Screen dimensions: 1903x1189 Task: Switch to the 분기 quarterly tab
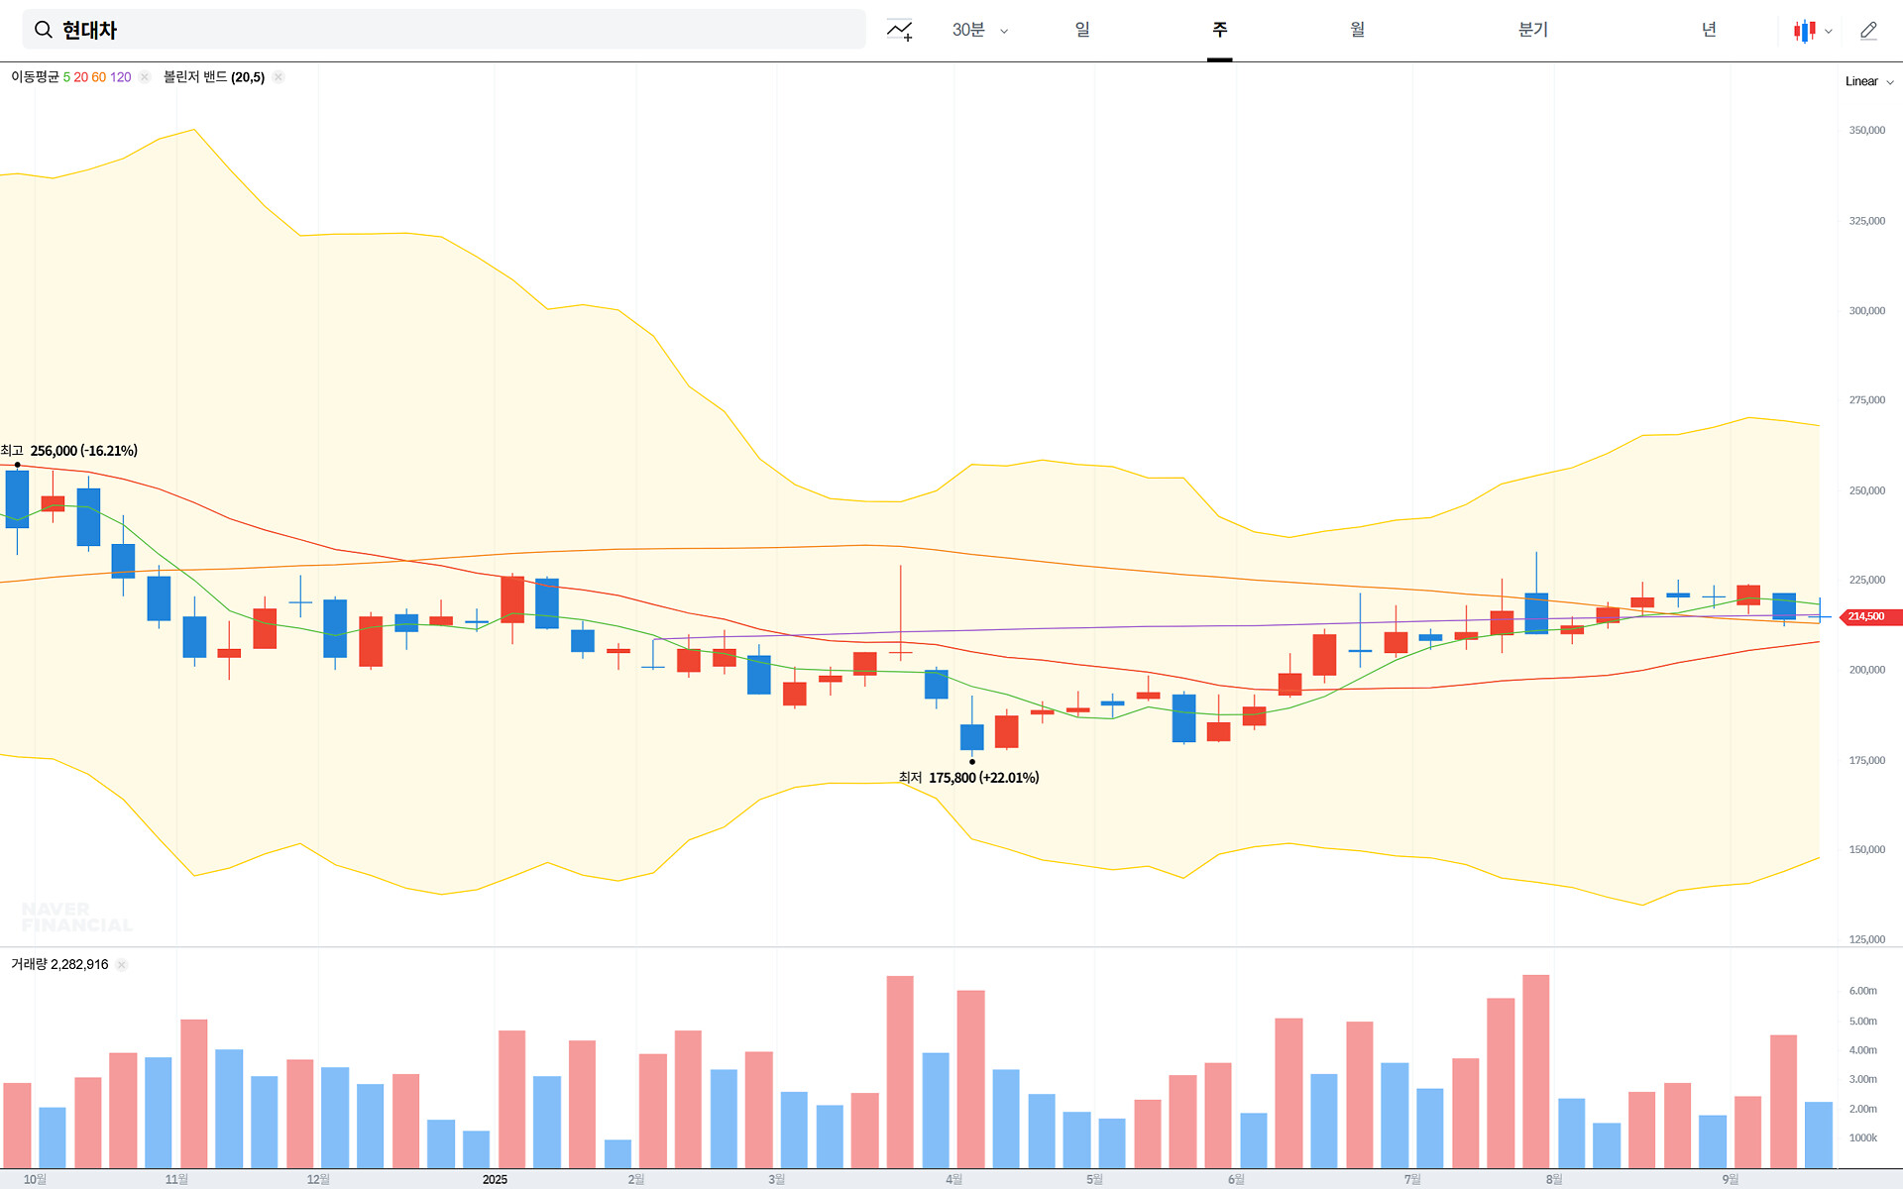pyautogui.click(x=1532, y=30)
